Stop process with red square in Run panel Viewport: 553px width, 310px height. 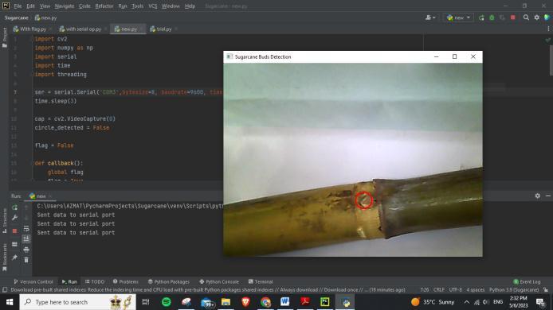pos(14,231)
